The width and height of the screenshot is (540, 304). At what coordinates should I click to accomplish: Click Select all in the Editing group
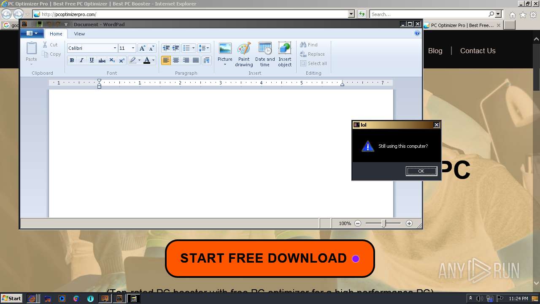tap(313, 63)
